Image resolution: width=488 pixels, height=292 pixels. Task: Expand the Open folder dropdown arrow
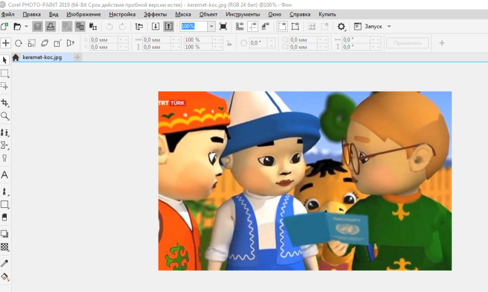click(26, 27)
